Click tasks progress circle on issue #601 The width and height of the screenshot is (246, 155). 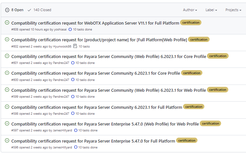73,63
